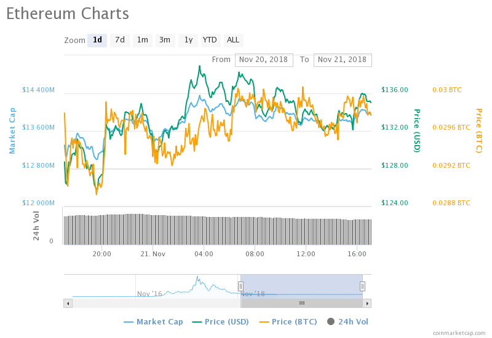Image resolution: width=492 pixels, height=338 pixels.
Task: Select the 1d zoom range
Action: (97, 40)
